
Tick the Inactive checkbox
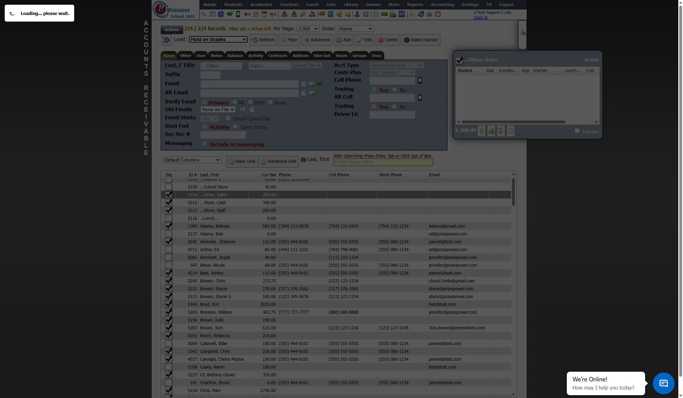click(x=577, y=131)
